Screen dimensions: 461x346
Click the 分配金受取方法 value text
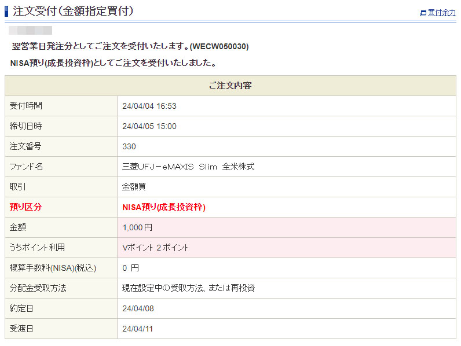pyautogui.click(x=188, y=288)
